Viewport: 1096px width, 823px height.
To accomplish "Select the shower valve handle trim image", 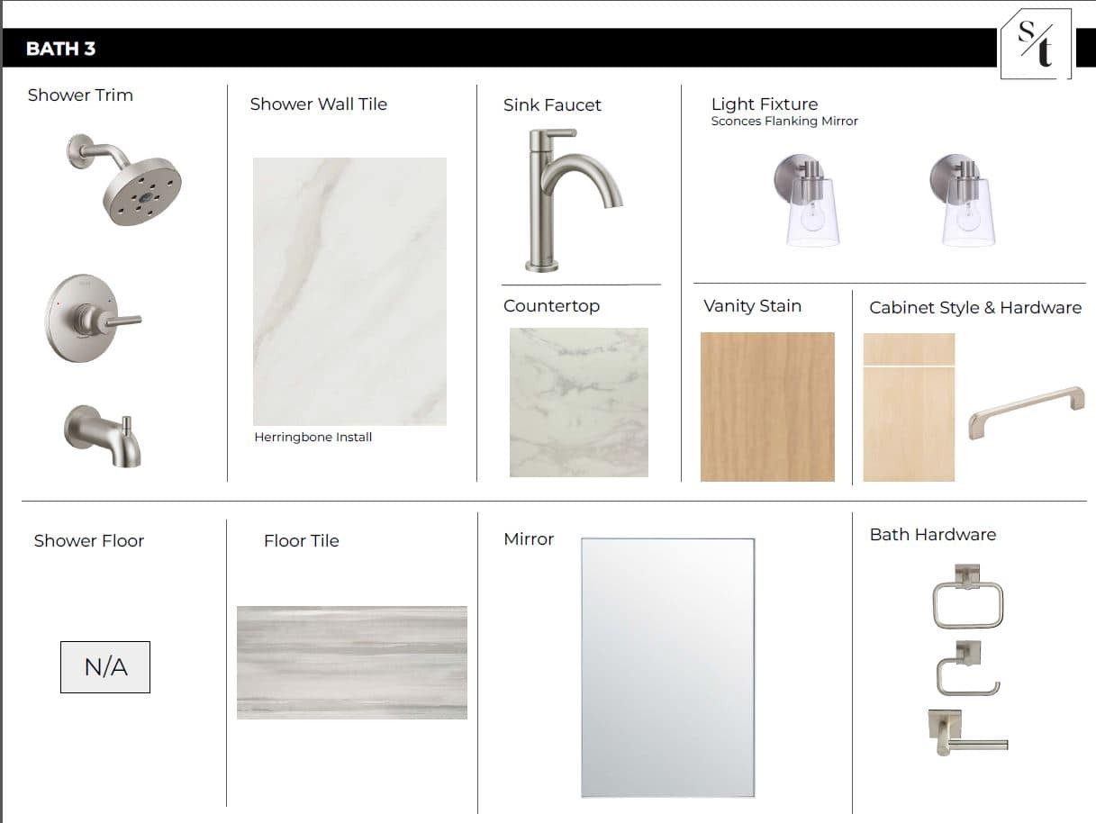I will [x=93, y=319].
